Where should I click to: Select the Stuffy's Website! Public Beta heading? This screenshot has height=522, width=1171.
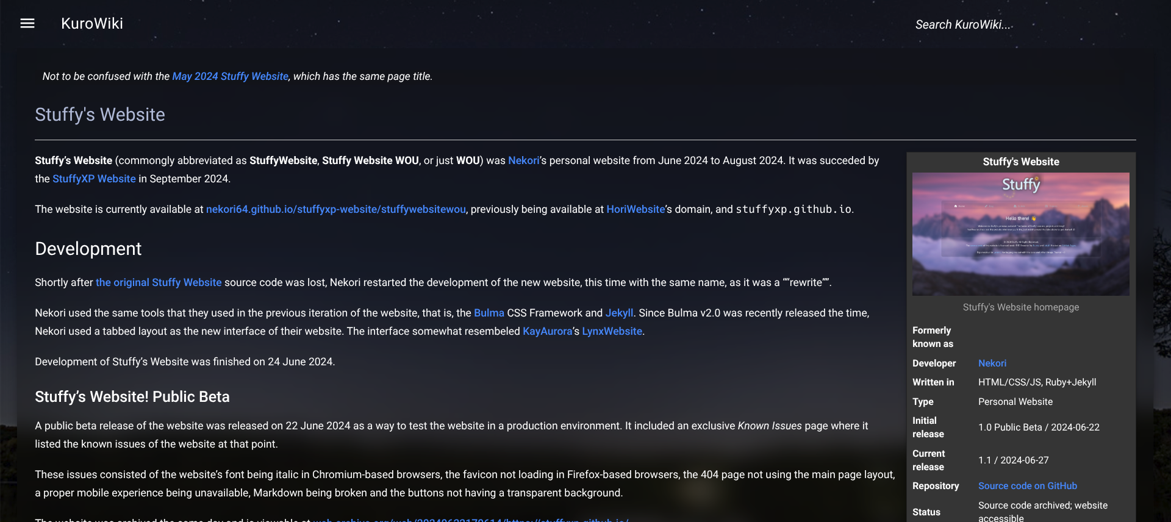(132, 397)
